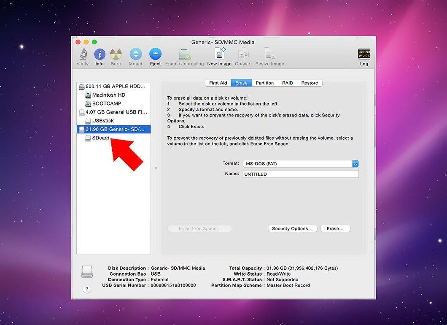Open the Info toolbar icon

point(100,54)
